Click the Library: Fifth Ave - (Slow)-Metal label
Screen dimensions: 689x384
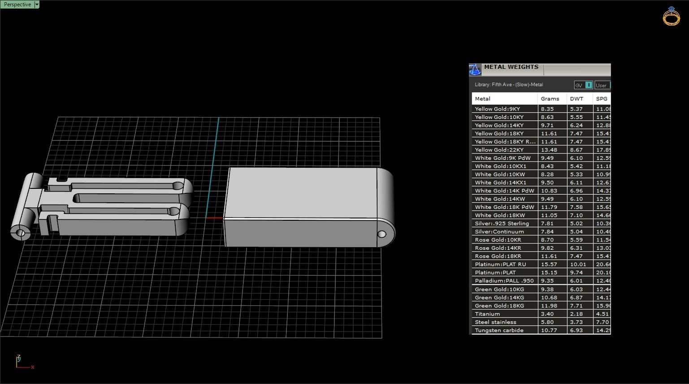(509, 85)
